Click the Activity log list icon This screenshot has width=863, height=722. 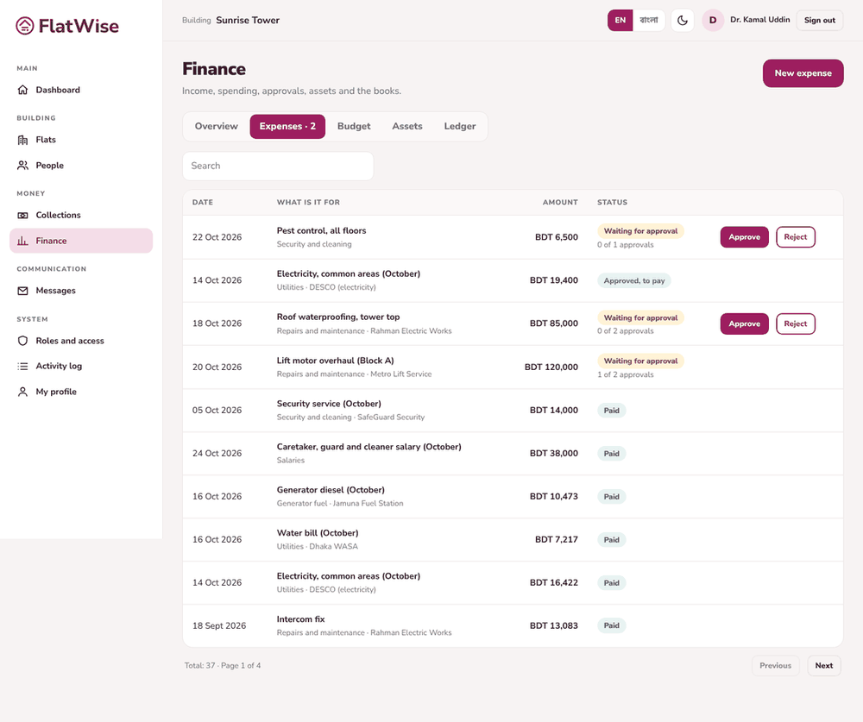22,366
